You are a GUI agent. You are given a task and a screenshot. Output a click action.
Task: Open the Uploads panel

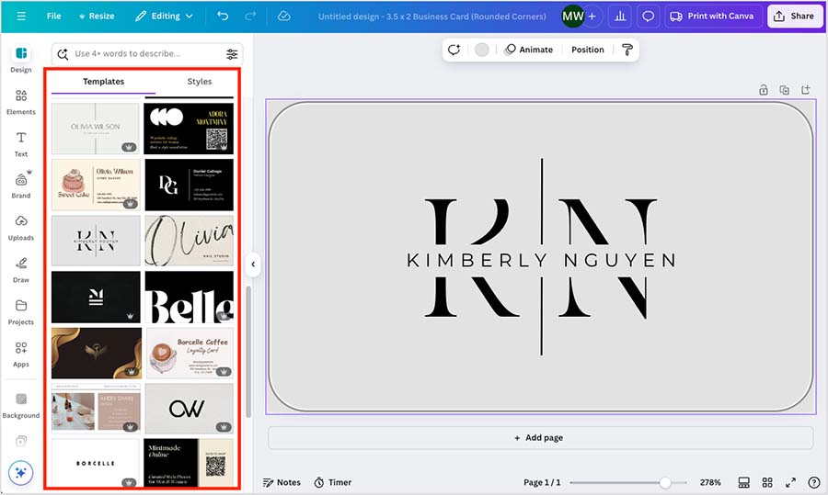[x=21, y=228]
